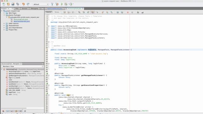Click the Next Bookmark icon
This screenshot has height=114, width=203.
[107, 12]
